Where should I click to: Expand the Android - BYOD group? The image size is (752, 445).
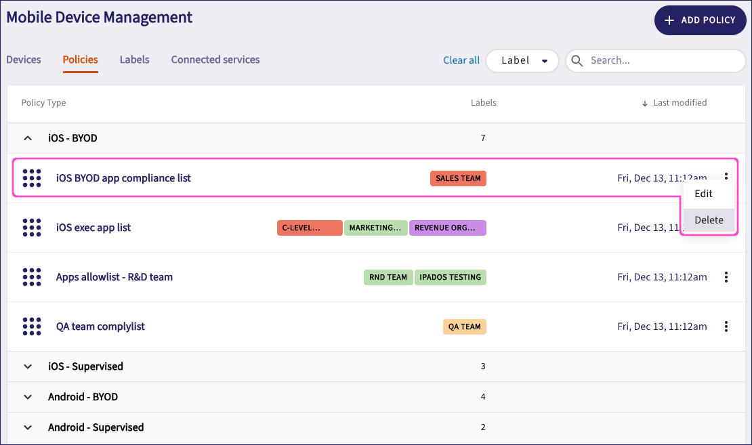click(28, 397)
